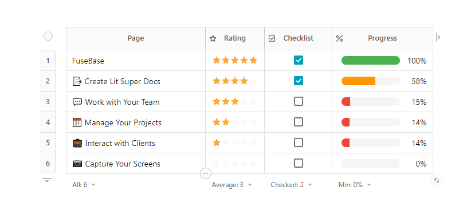Uncheck the FuseBase checklist box
This screenshot has height=210, width=463.
[x=299, y=60]
